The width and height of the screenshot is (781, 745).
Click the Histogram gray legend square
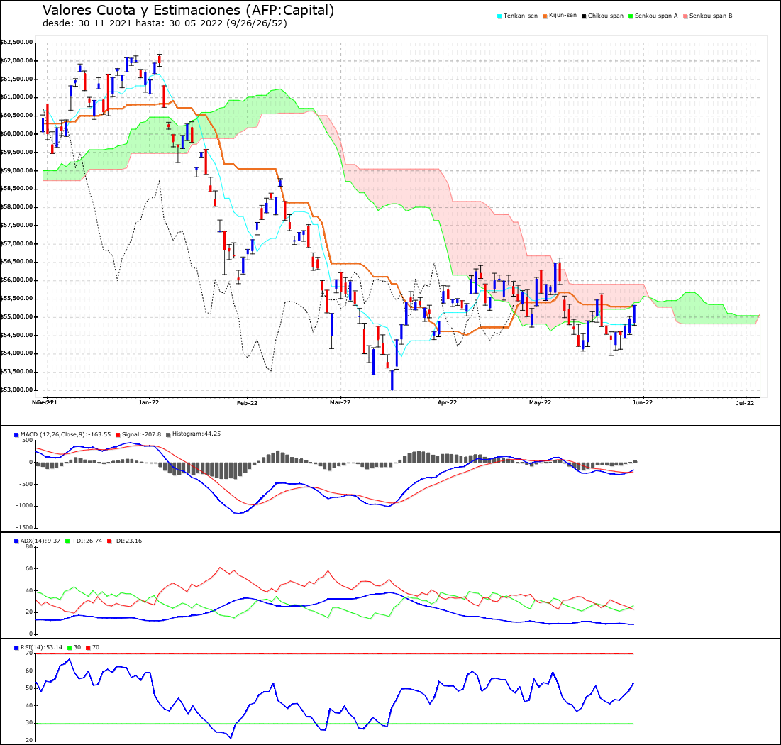168,434
